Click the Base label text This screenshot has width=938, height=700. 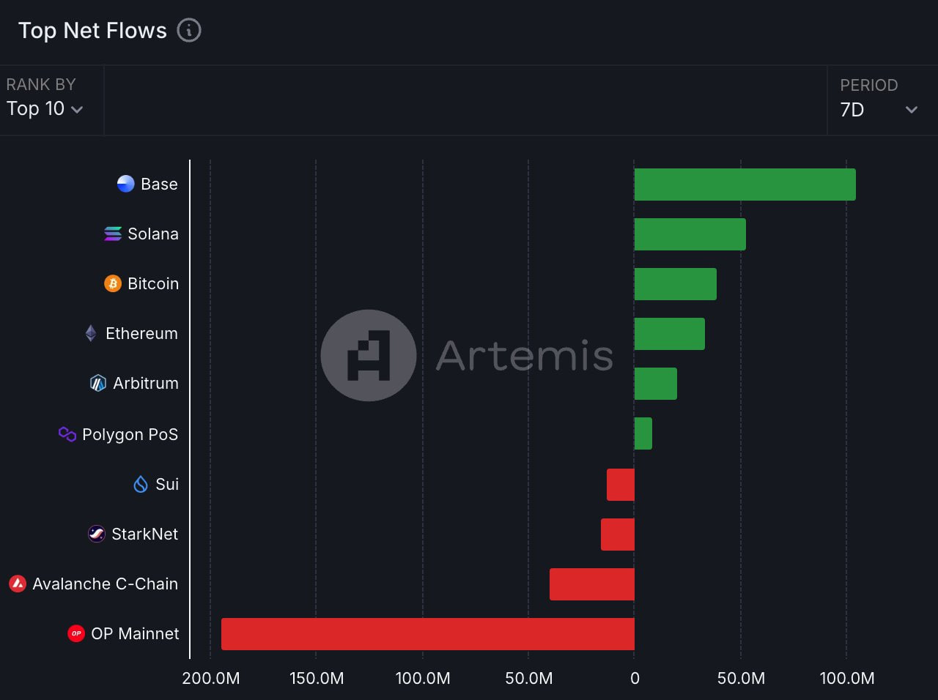(160, 184)
